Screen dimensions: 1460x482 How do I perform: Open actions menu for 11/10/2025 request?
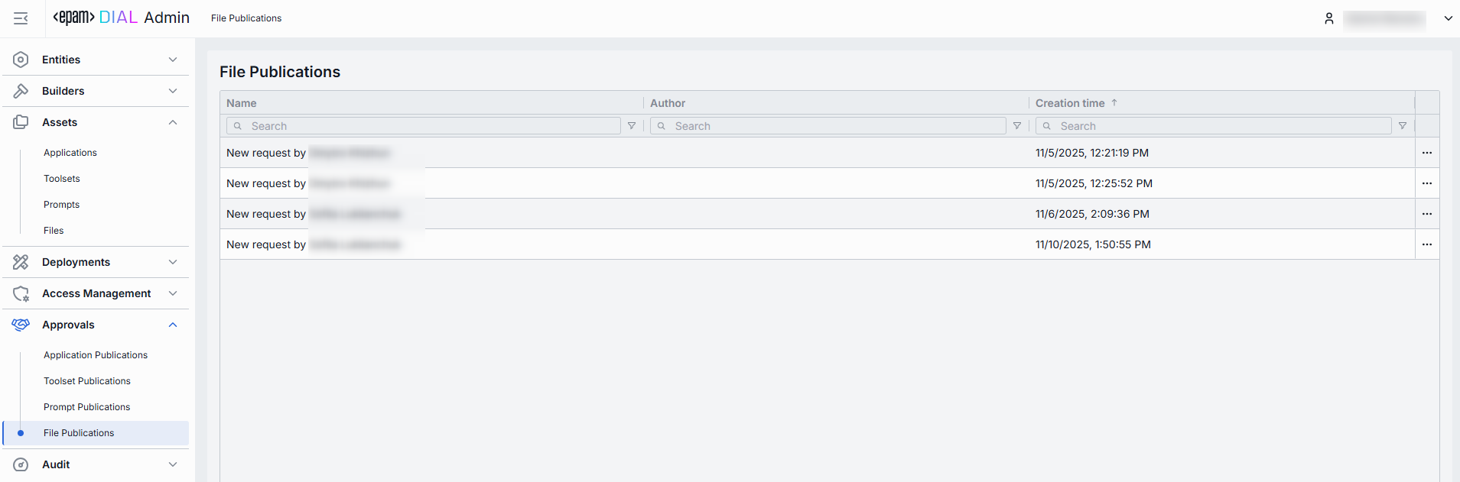click(1427, 244)
